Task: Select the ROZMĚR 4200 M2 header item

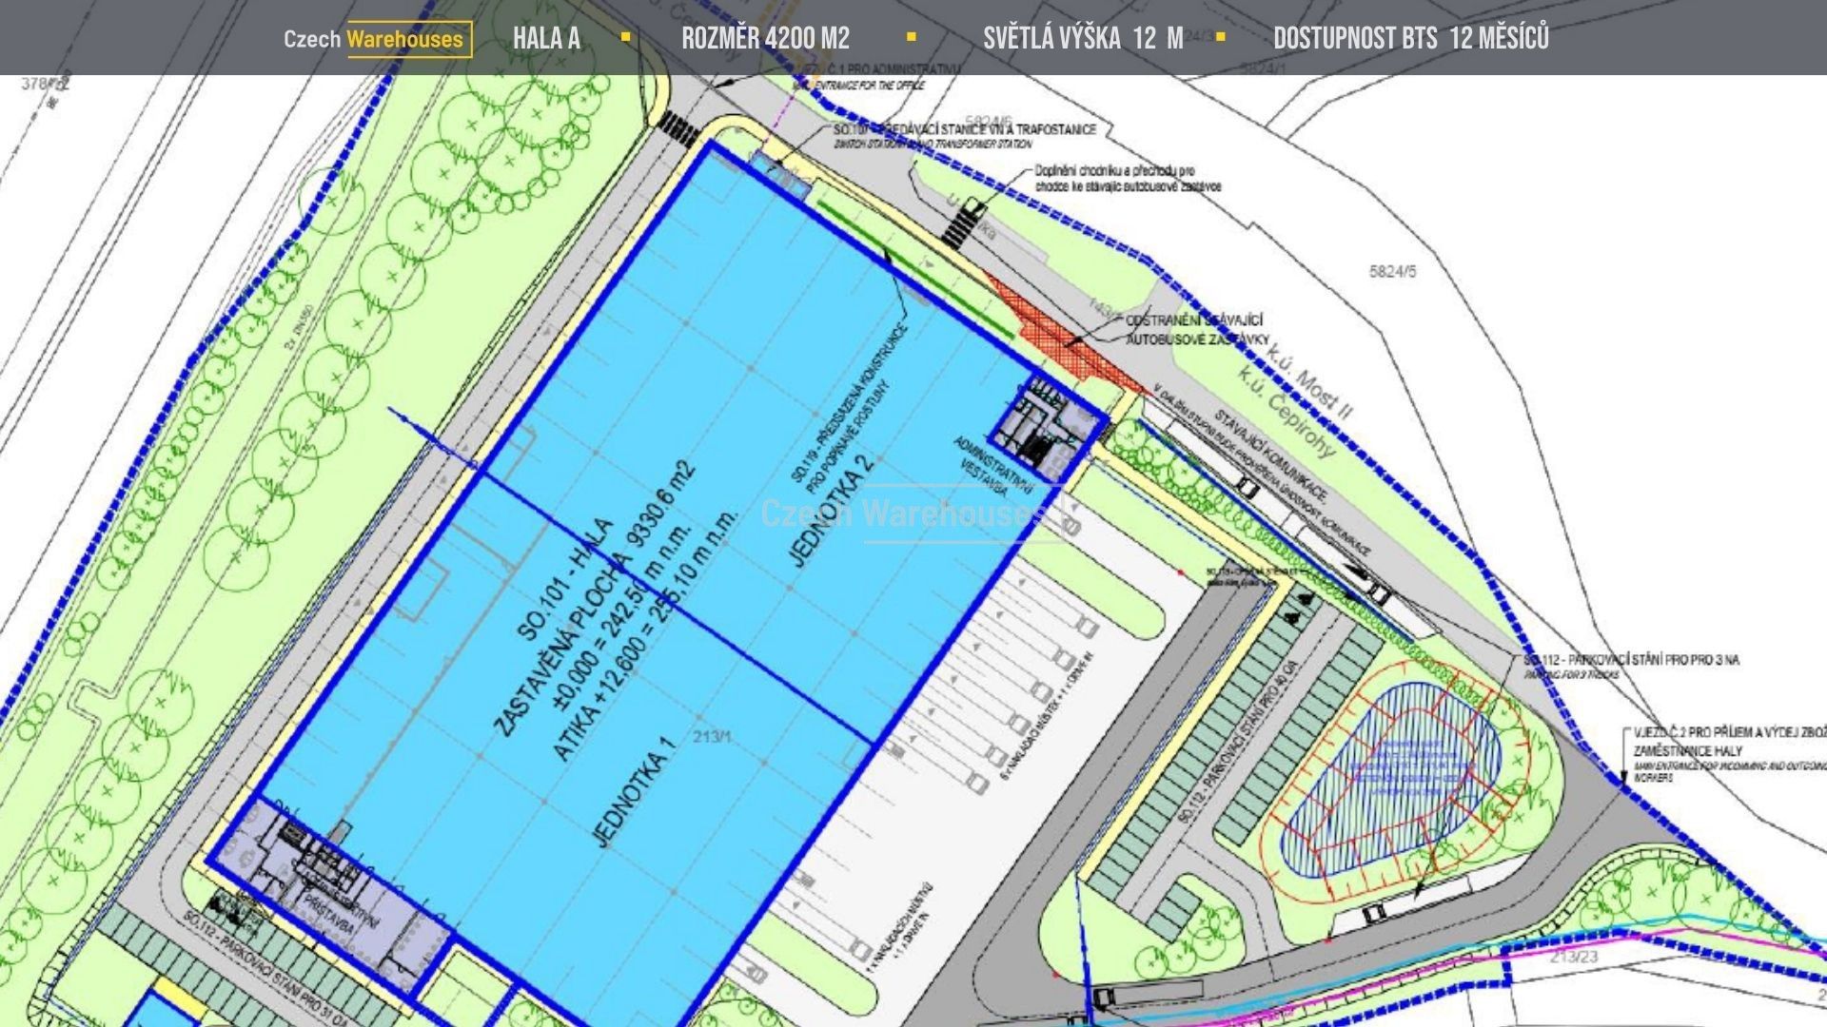Action: [765, 38]
